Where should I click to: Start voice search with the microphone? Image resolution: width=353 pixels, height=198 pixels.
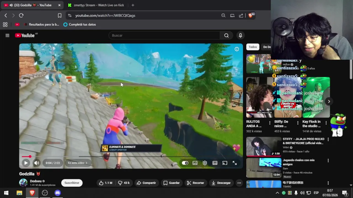(x=240, y=35)
